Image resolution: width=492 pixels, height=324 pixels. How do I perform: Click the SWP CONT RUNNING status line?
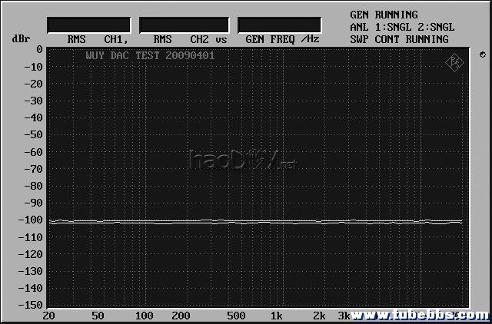[x=399, y=39]
